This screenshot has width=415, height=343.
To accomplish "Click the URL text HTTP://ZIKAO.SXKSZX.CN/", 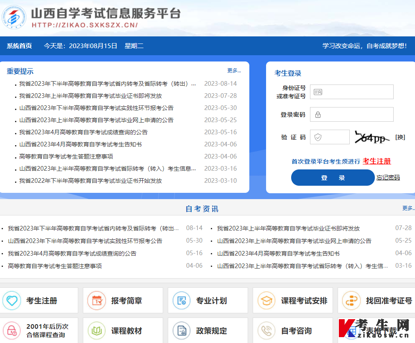I will [x=85, y=25].
